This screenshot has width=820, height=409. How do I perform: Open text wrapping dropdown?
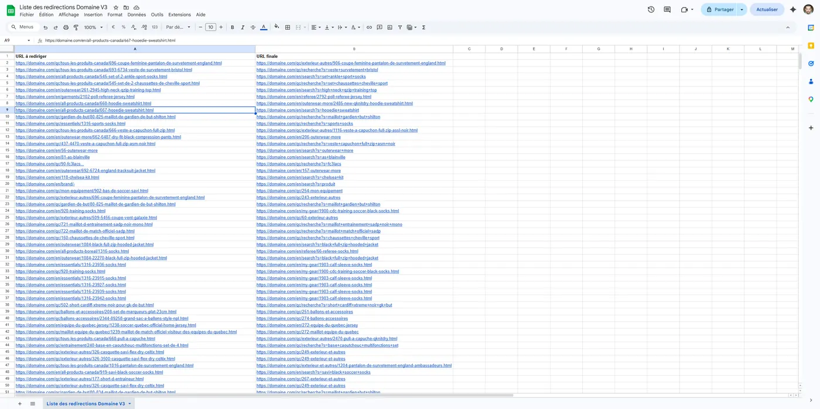tap(341, 28)
